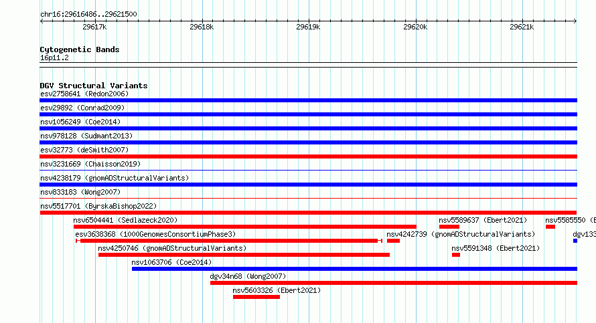This screenshot has width=596, height=323.
Task: Click nsv6504441 (Sedlazeck2020) label
Action: (125, 220)
